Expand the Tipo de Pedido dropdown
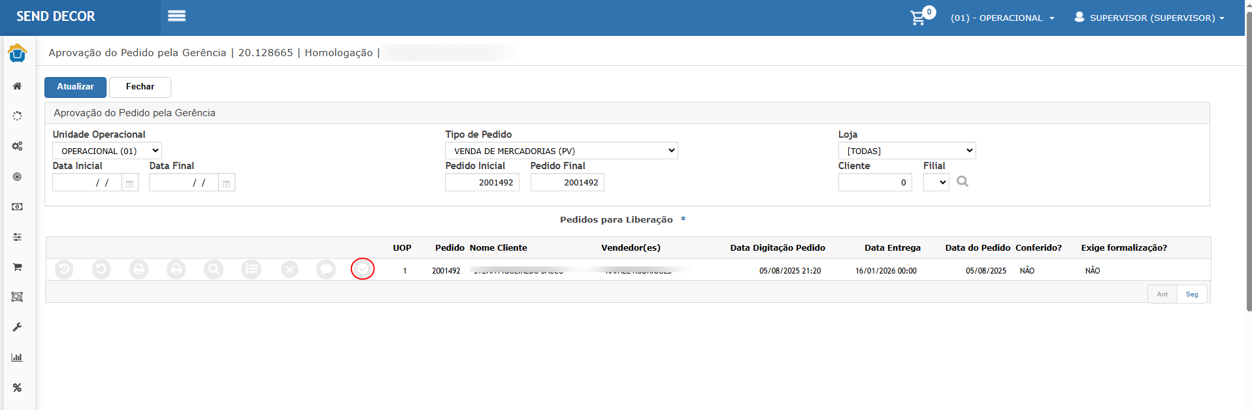The width and height of the screenshot is (1252, 410). 561,151
